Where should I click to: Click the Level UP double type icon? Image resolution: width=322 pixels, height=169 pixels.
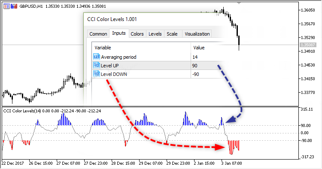[x=97, y=66]
